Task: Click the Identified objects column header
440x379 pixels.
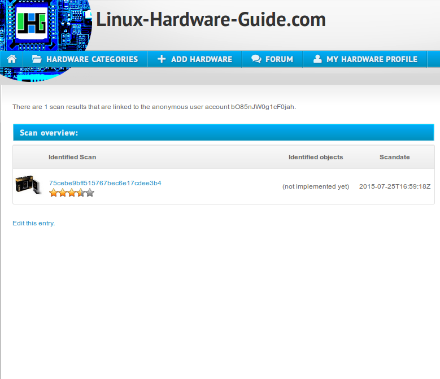Action: tap(316, 157)
